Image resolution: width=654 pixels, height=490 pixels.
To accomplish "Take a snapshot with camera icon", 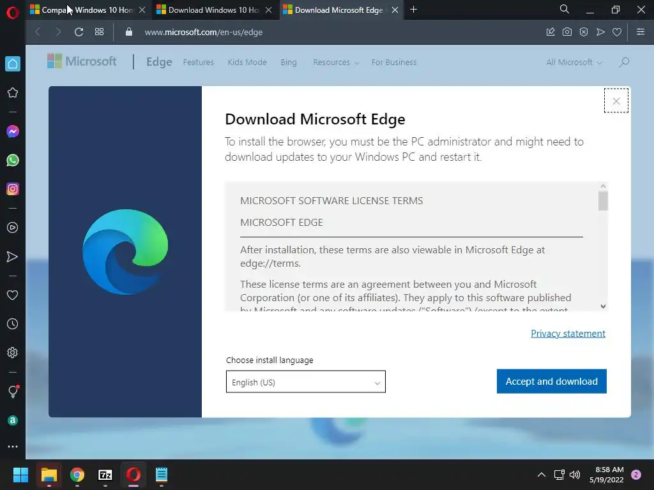I will coord(567,32).
